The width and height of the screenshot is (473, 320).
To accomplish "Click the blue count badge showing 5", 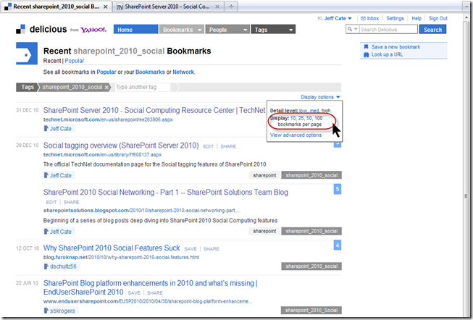I will click(338, 190).
